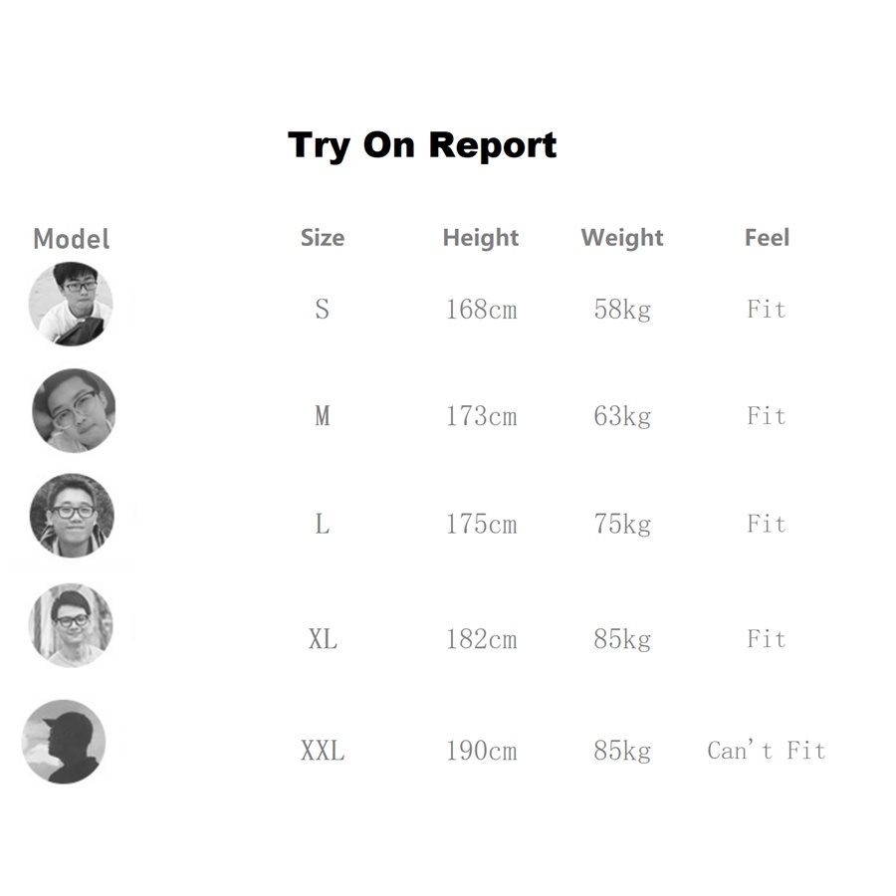
Task: Click the XL size model avatar photo
Action: click(x=71, y=625)
